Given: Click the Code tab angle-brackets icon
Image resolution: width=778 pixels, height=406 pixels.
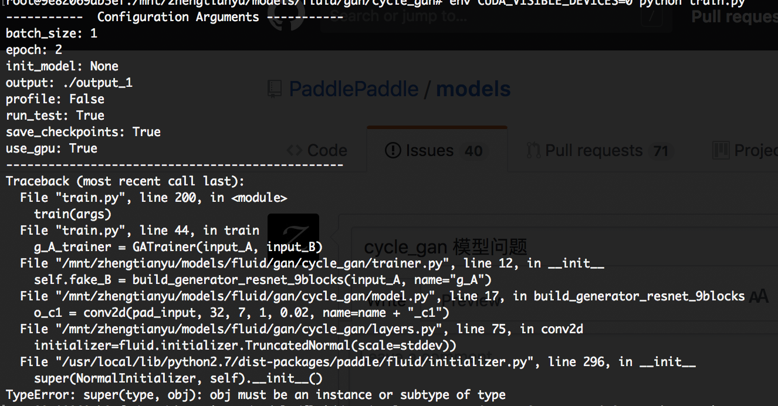Looking at the screenshot, I should tap(294, 150).
